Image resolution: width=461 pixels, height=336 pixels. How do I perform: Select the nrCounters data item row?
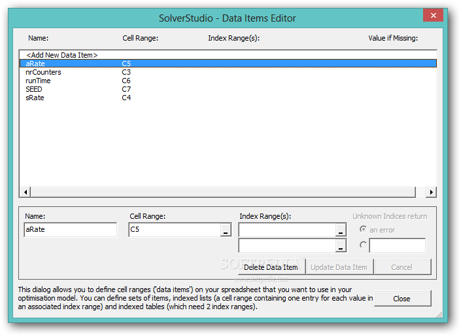(x=228, y=72)
